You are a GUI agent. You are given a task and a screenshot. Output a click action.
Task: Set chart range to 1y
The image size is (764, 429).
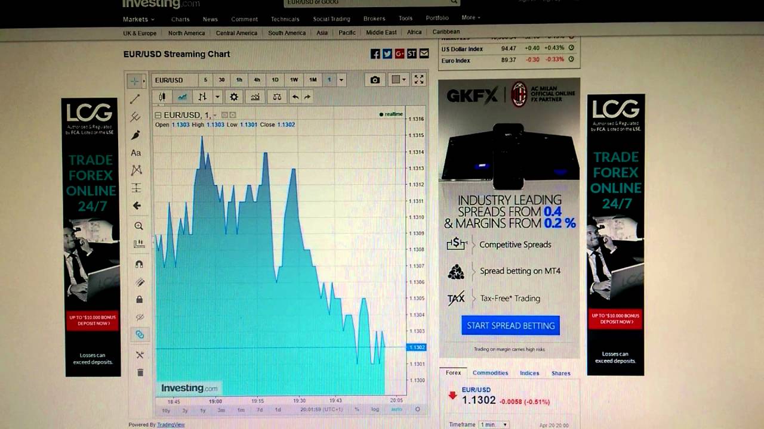pyautogui.click(x=203, y=410)
